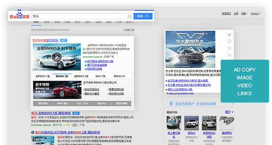Expand the 登录百度账户 banner chevron
The height and width of the screenshot is (145, 272).
click(232, 104)
